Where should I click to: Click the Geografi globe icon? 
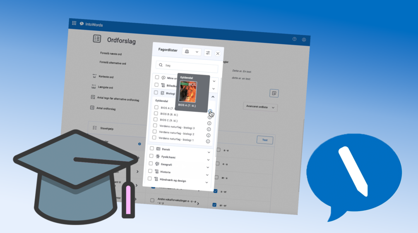157,164
